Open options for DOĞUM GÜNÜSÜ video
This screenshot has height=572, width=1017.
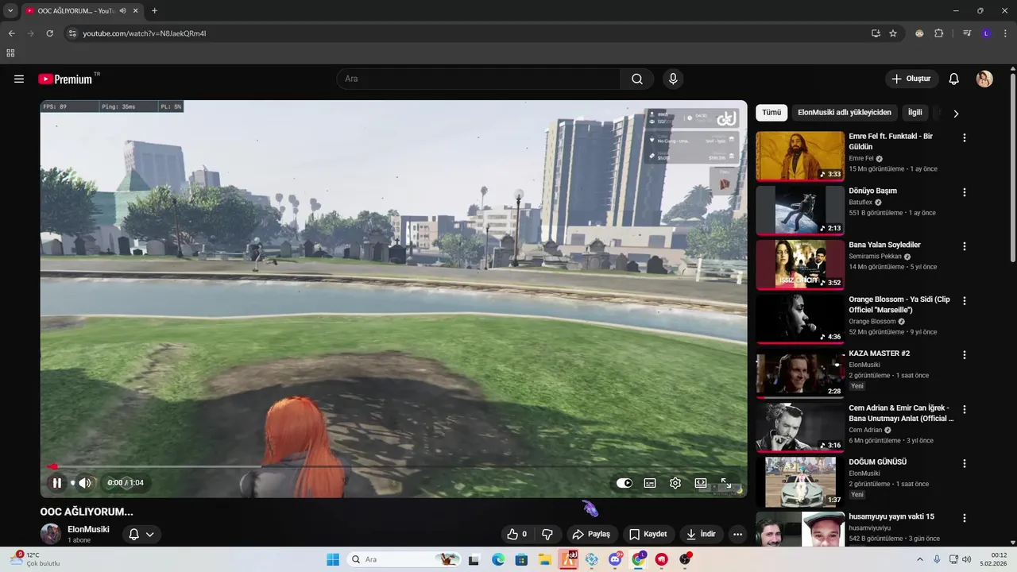pos(965,463)
